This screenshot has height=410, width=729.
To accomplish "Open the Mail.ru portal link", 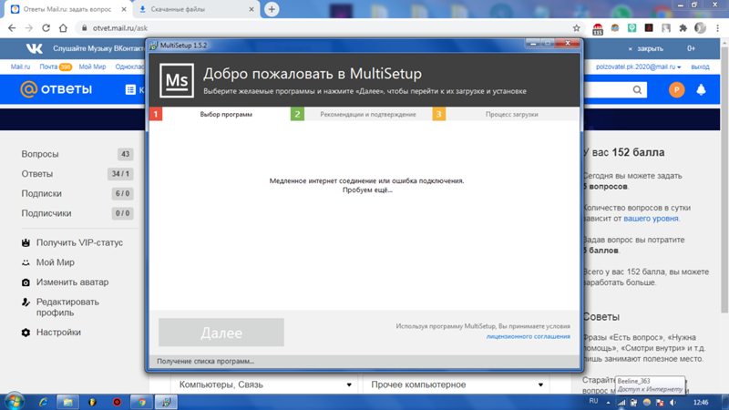I will pos(20,67).
